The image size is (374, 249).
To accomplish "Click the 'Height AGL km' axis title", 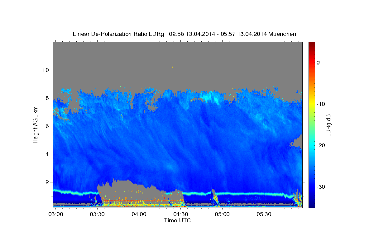I will point(36,125).
